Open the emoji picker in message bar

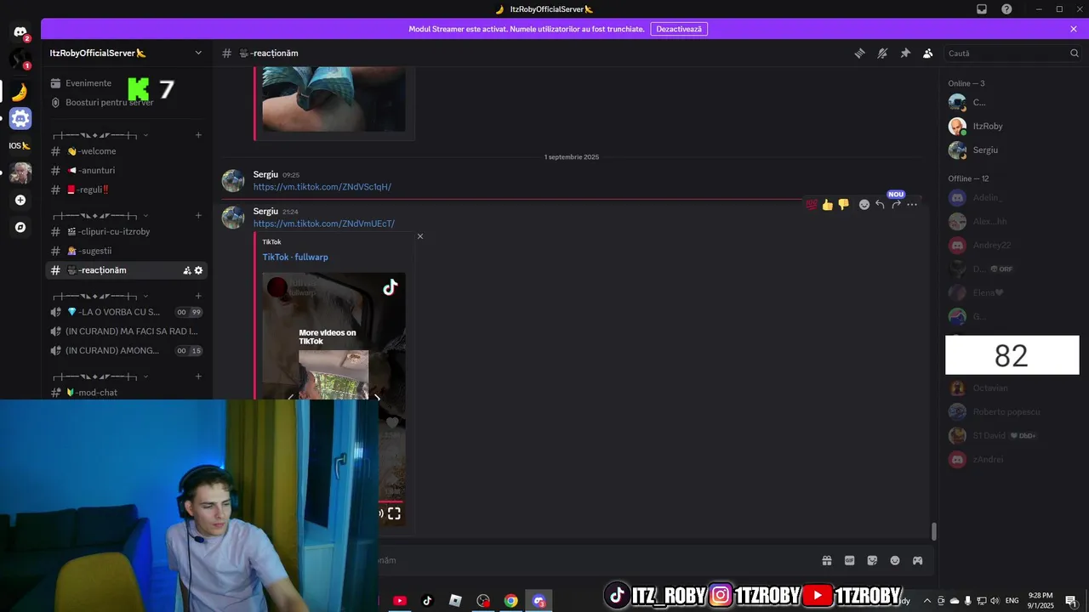point(895,560)
